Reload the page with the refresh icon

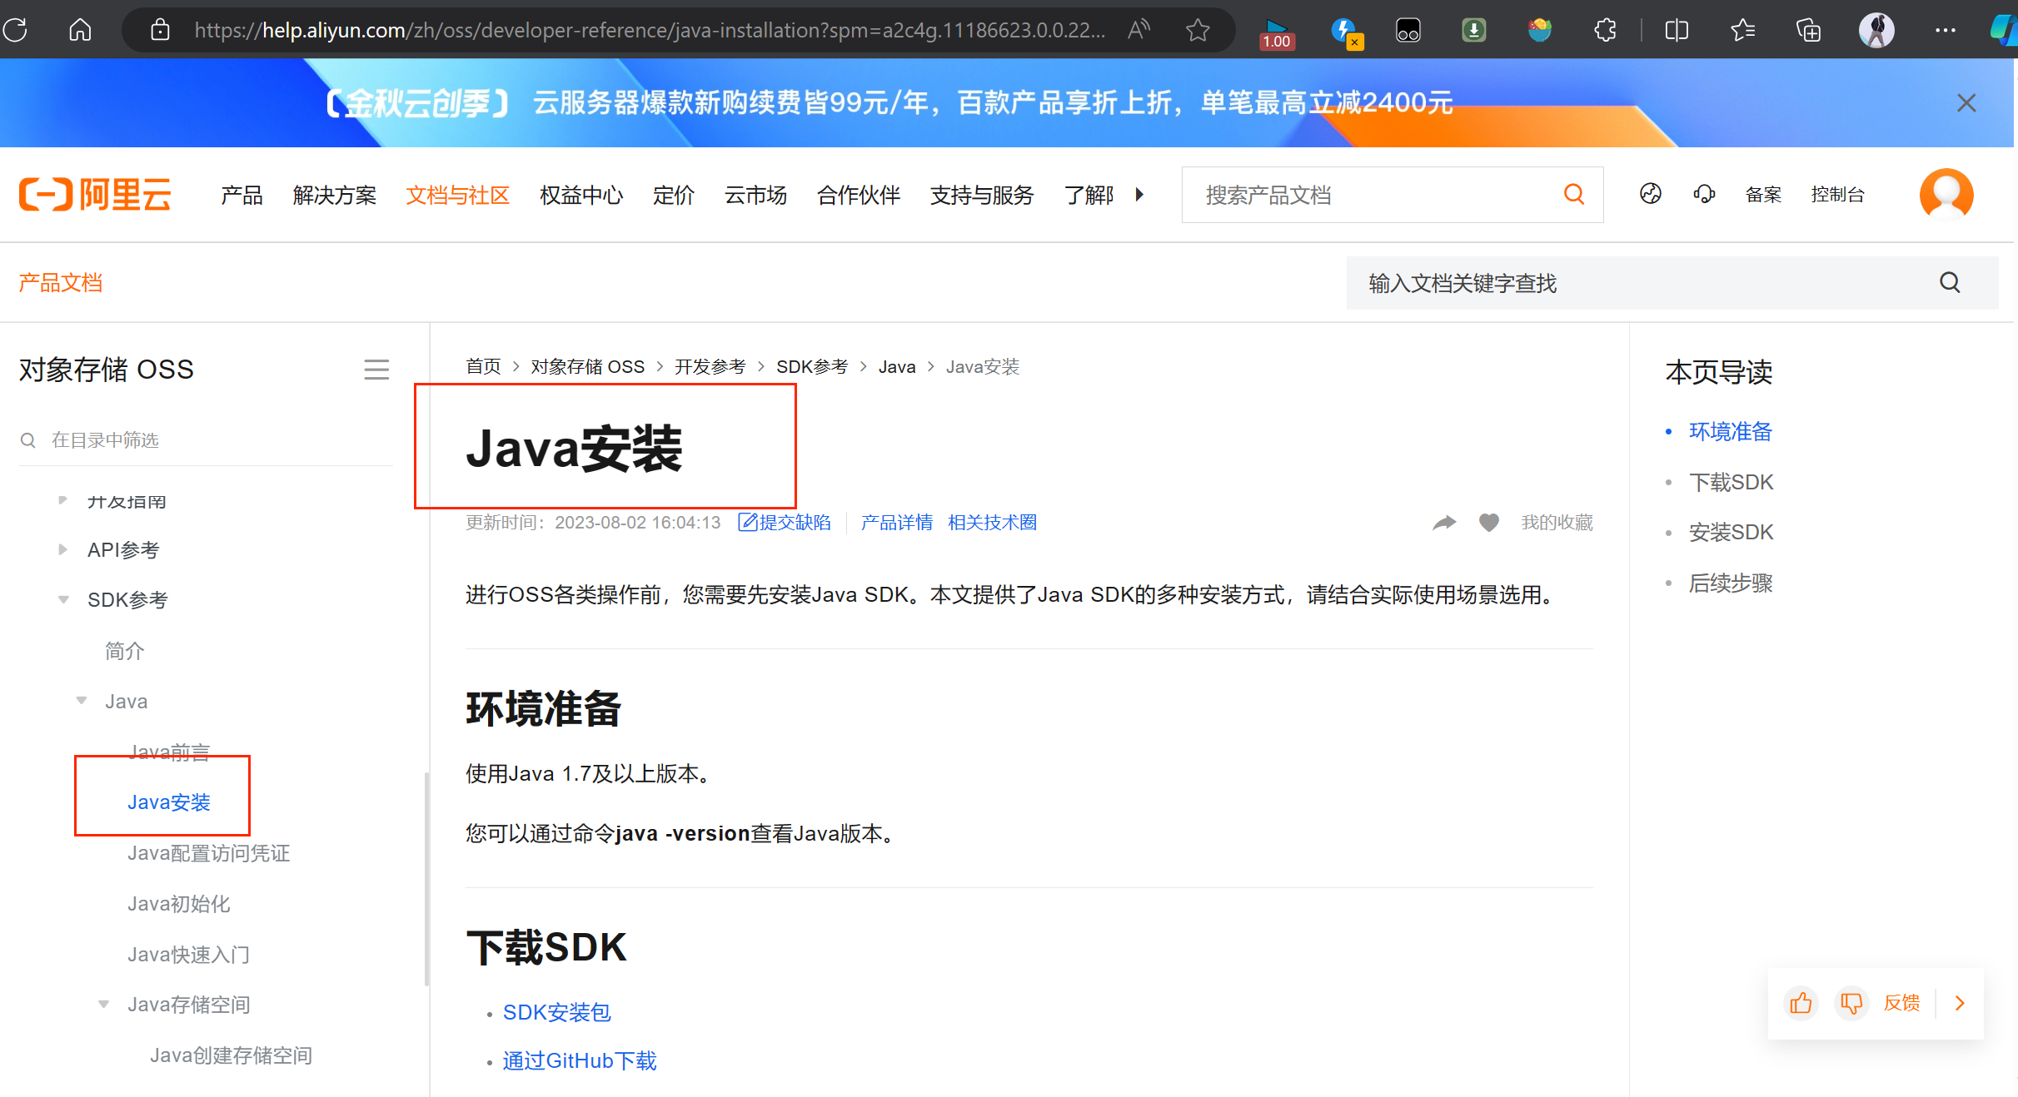pos(15,31)
